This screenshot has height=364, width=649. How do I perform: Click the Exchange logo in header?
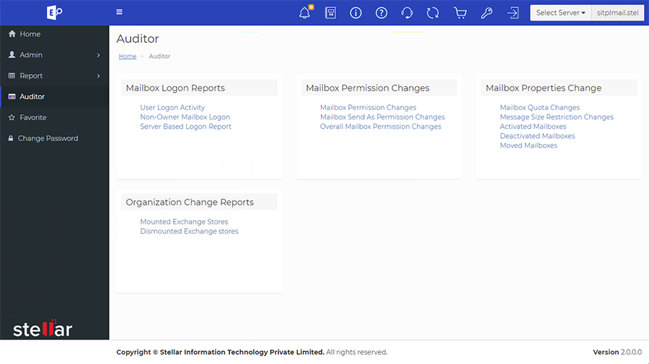[54, 12]
